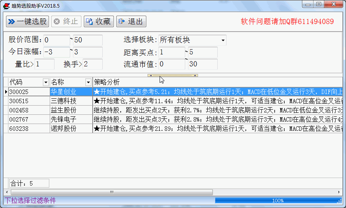Click strategy text with 买点参考5.21
346x208 pixels.
[218, 92]
